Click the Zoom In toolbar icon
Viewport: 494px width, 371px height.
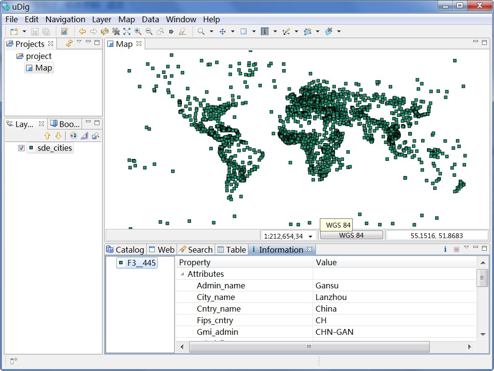click(138, 31)
